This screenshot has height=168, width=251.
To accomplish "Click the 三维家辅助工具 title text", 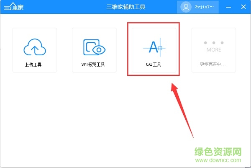I will pos(126,7).
